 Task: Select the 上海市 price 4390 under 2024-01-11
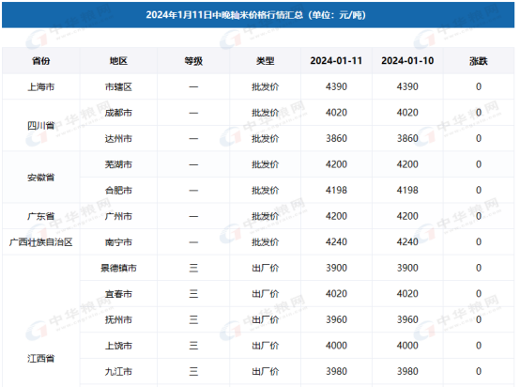336,86
